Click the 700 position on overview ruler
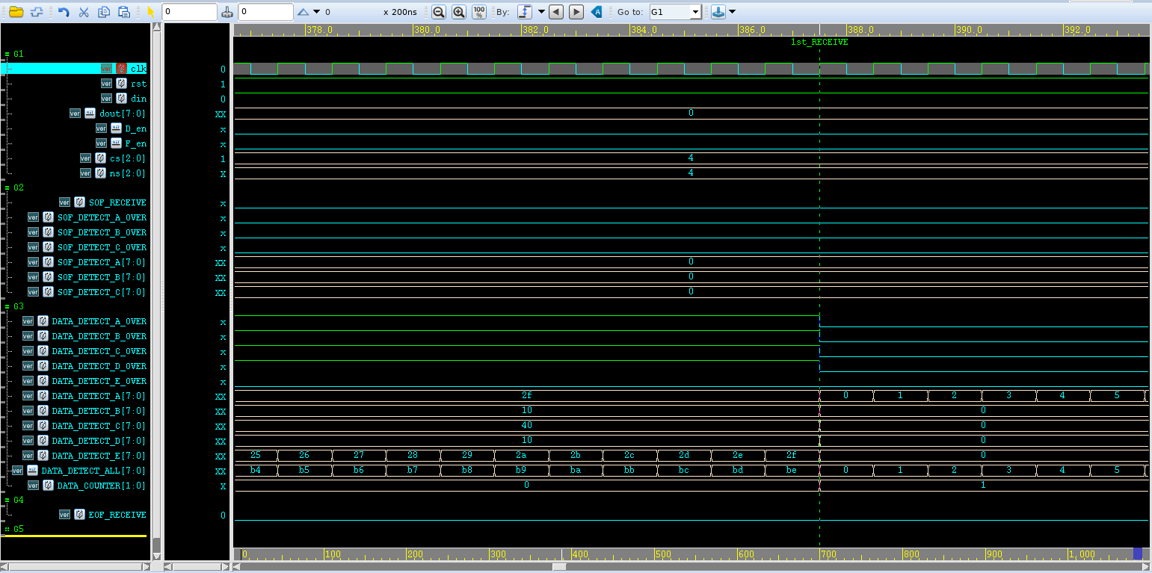 828,554
